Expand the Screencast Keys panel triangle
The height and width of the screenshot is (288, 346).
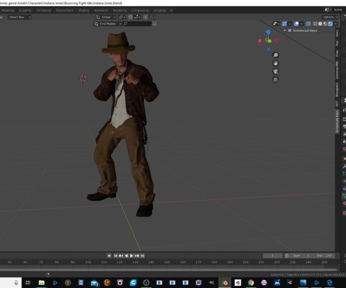tap(285, 31)
